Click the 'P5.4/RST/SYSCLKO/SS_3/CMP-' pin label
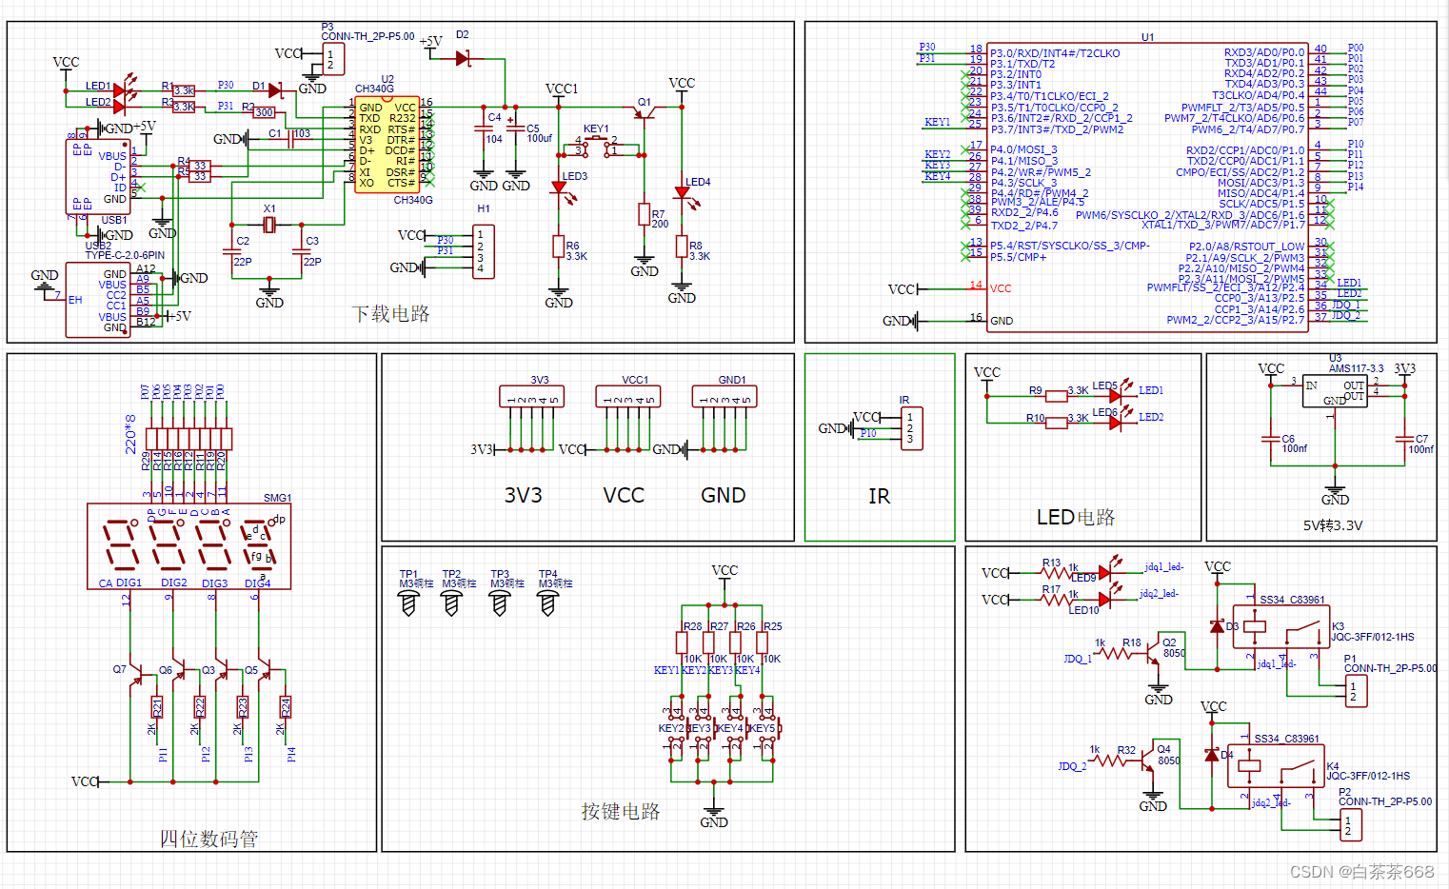The width and height of the screenshot is (1449, 889). click(x=1070, y=246)
